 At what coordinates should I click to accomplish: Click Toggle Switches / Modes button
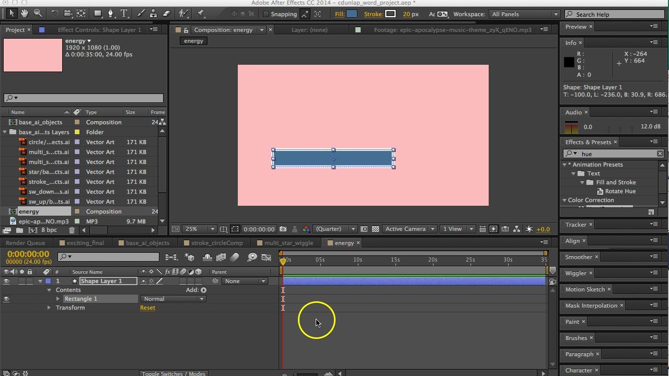tap(174, 373)
